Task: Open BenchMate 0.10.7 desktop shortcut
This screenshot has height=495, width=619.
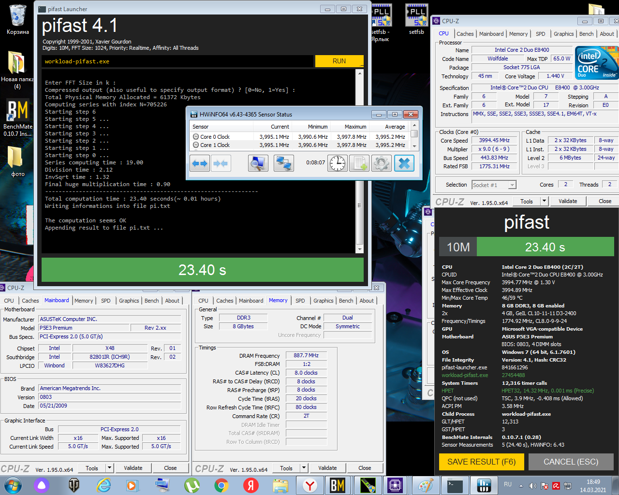Action: pyautogui.click(x=17, y=117)
